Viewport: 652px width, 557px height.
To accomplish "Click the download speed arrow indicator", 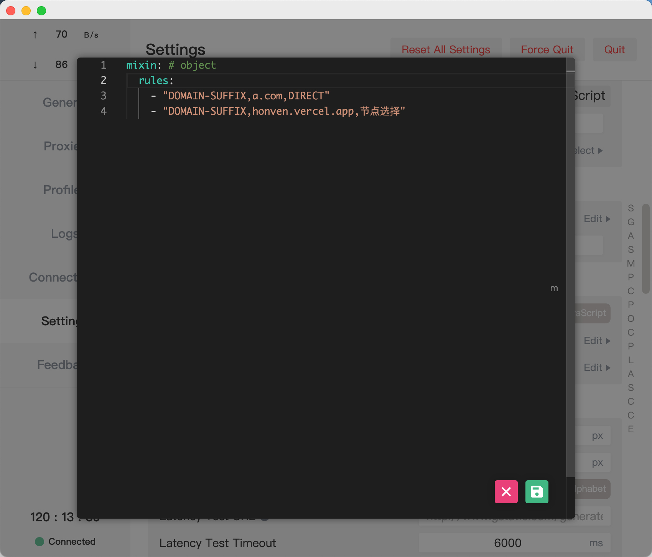I will (35, 65).
